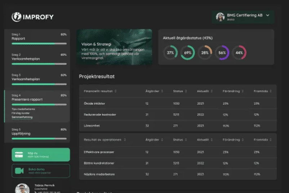Click Tobias Pernvik's coach avatar photo
Image resolution: width=289 pixels, height=193 pixels.
point(22,189)
